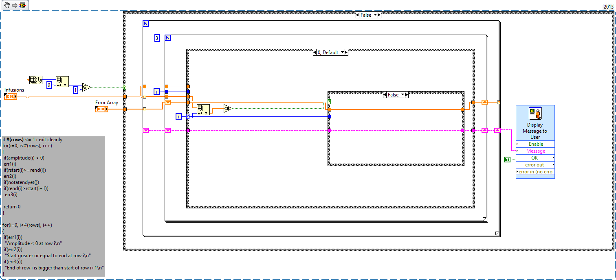Image resolution: width=616 pixels, height=280 pixels.
Task: Select the Error Array DBL terminal
Action: 101,109
